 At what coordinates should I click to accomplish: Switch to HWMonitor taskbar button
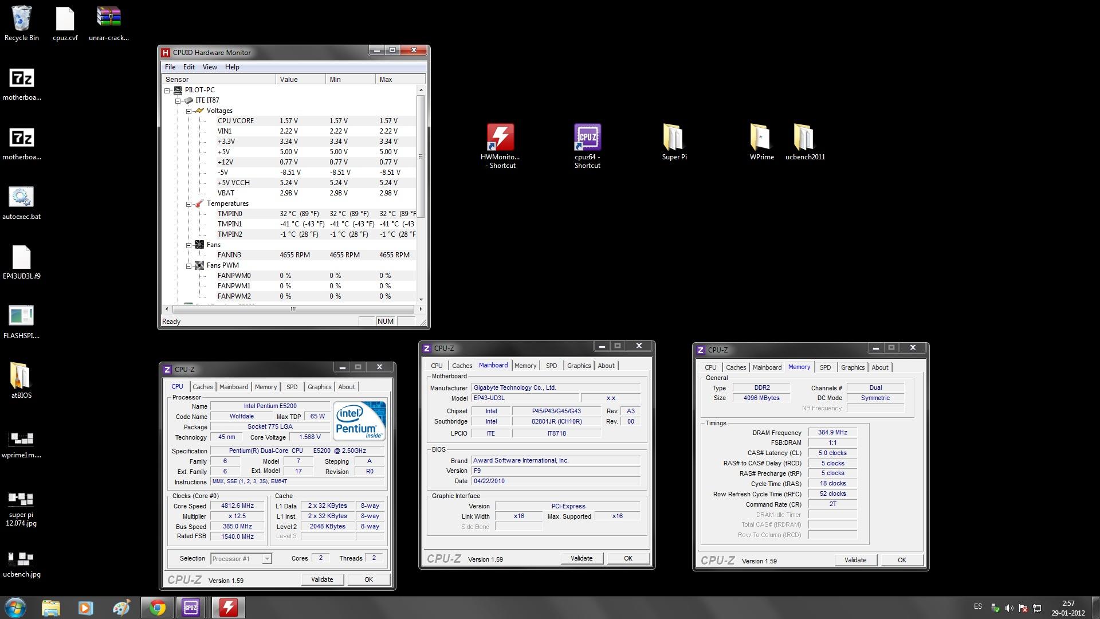[x=228, y=608]
